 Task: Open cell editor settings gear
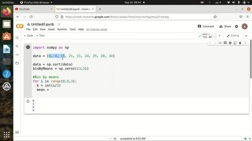point(230,43)
